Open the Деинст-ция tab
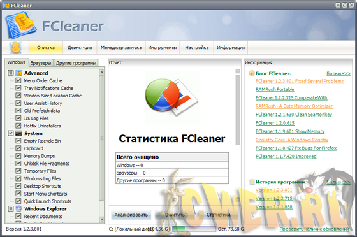Screen dimensions: 357x237 [80, 48]
